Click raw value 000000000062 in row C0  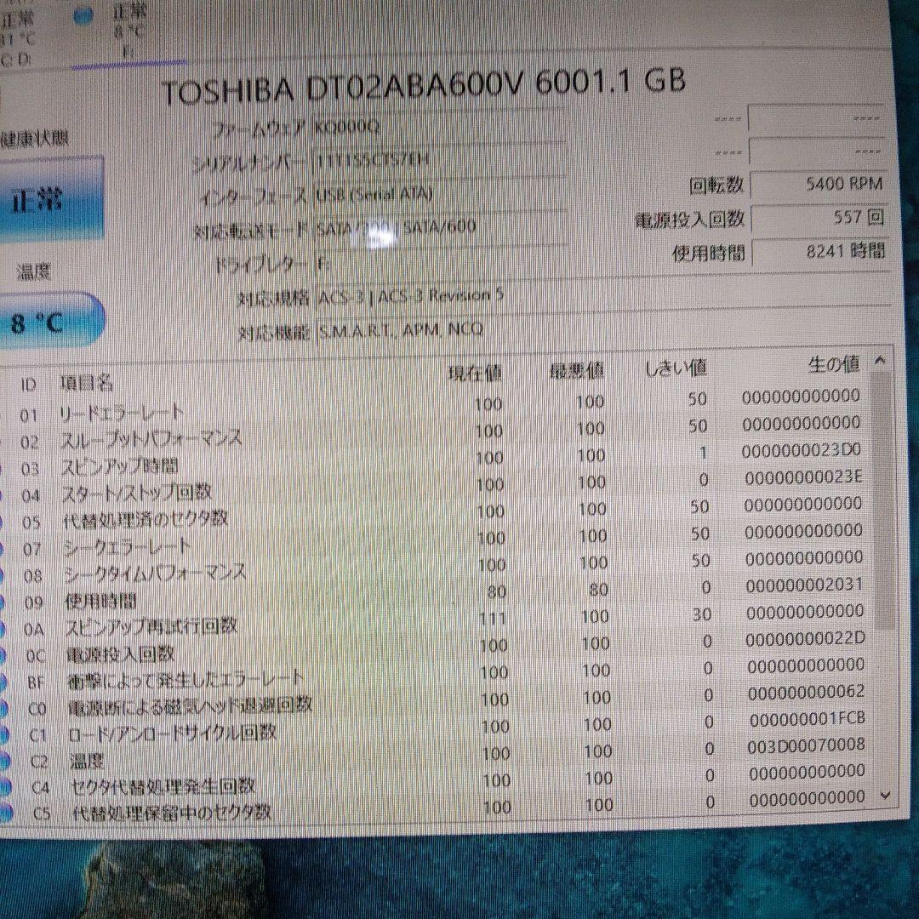807,692
